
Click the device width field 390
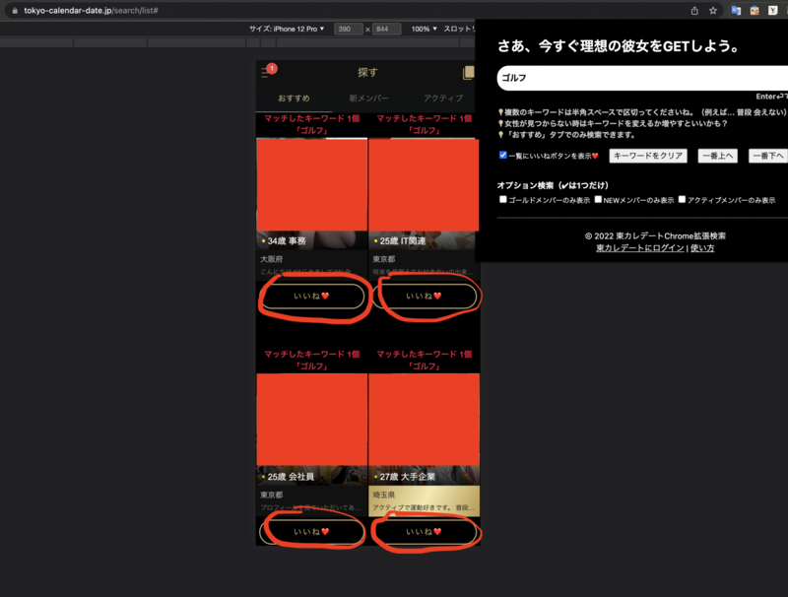click(349, 29)
